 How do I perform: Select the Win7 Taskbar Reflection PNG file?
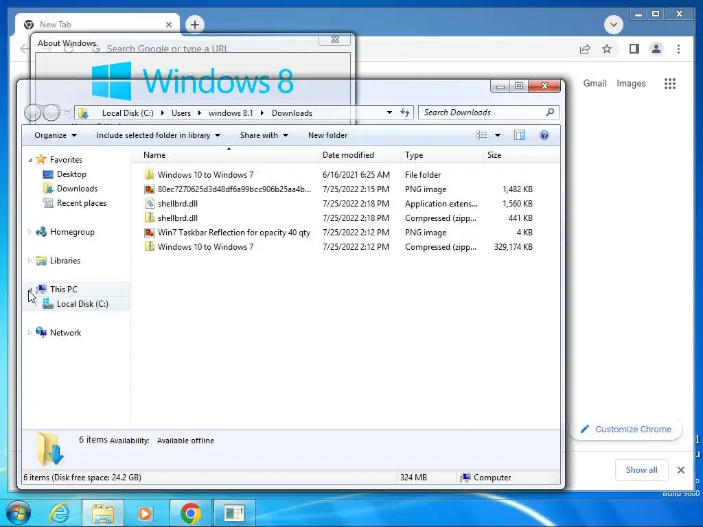coord(338,232)
